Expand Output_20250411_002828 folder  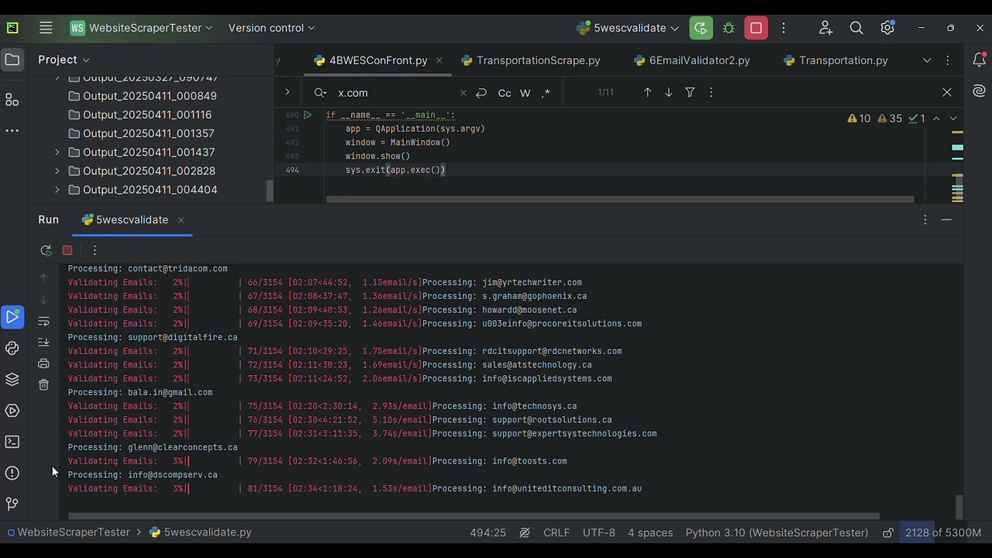(x=57, y=170)
